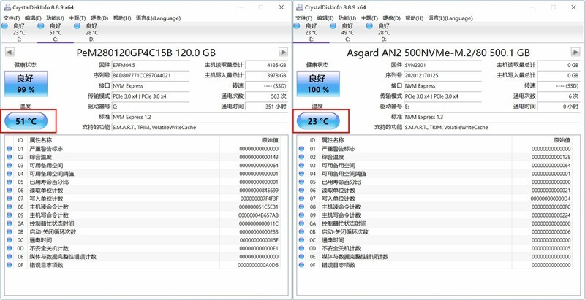This screenshot has width=585, height=300.
Task: Select 综合温度 row text in right window
Action: pos(333,157)
